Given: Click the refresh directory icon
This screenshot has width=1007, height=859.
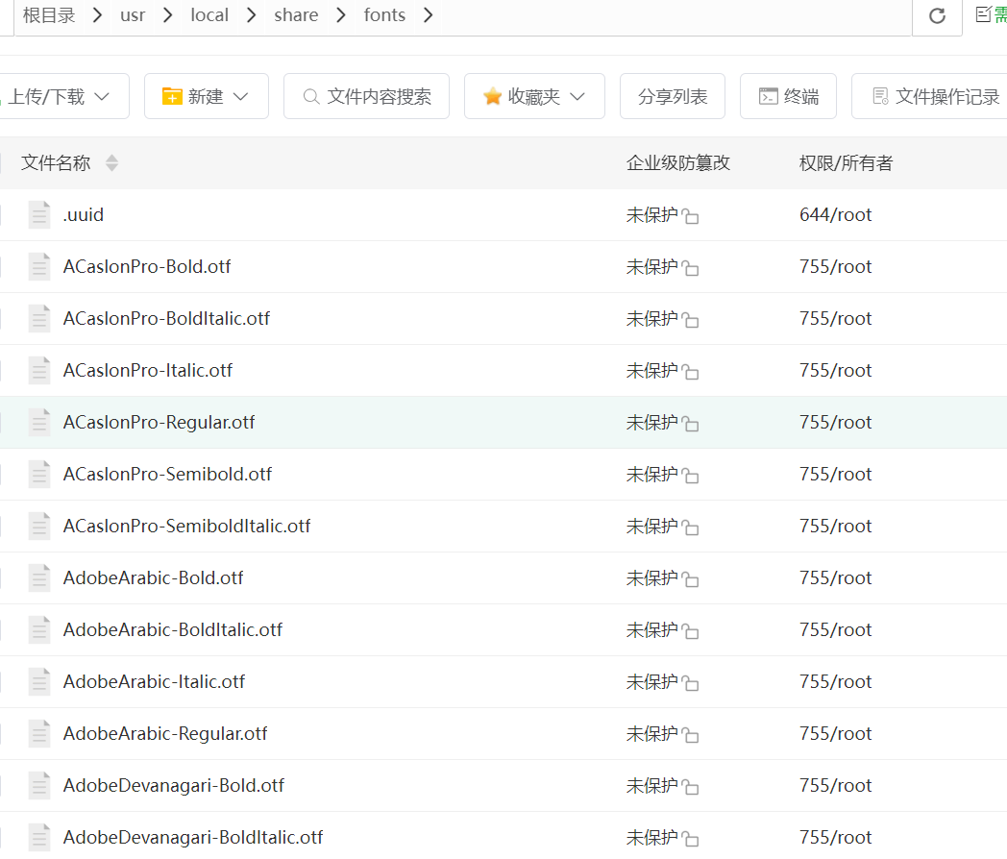Looking at the screenshot, I should tap(937, 15).
